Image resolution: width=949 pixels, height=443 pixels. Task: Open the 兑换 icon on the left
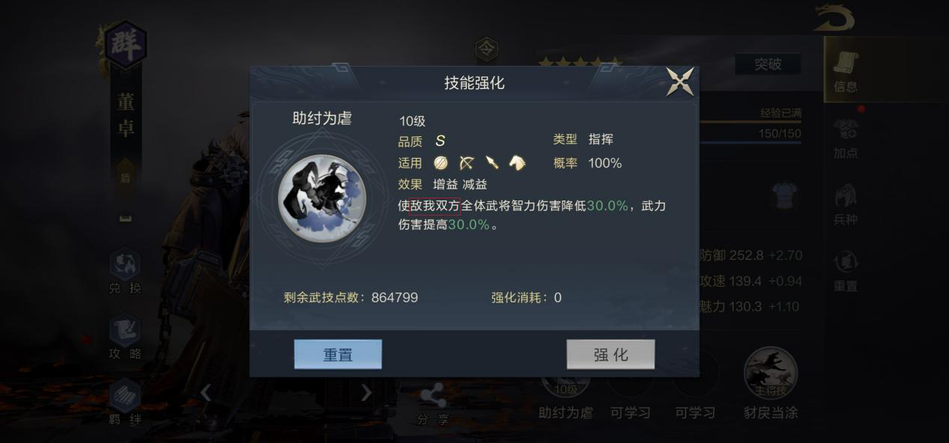click(x=125, y=272)
